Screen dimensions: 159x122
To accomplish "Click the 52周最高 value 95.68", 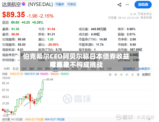I will tap(22, 39).
